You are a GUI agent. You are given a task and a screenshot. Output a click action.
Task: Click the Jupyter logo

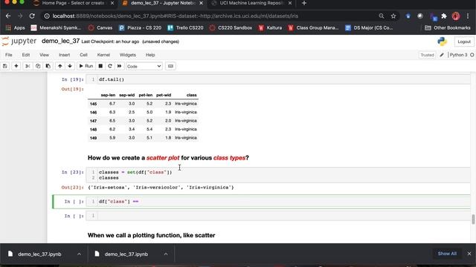(x=19, y=42)
